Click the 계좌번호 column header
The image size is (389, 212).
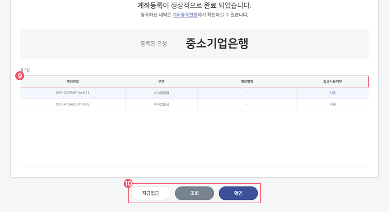pyautogui.click(x=73, y=82)
